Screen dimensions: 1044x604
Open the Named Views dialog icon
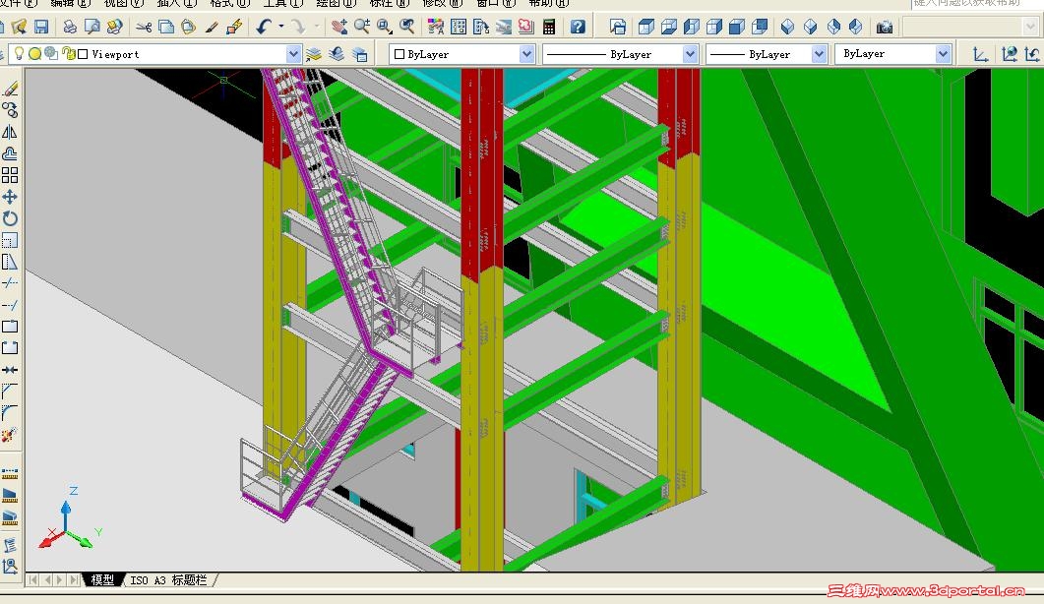tap(618, 27)
